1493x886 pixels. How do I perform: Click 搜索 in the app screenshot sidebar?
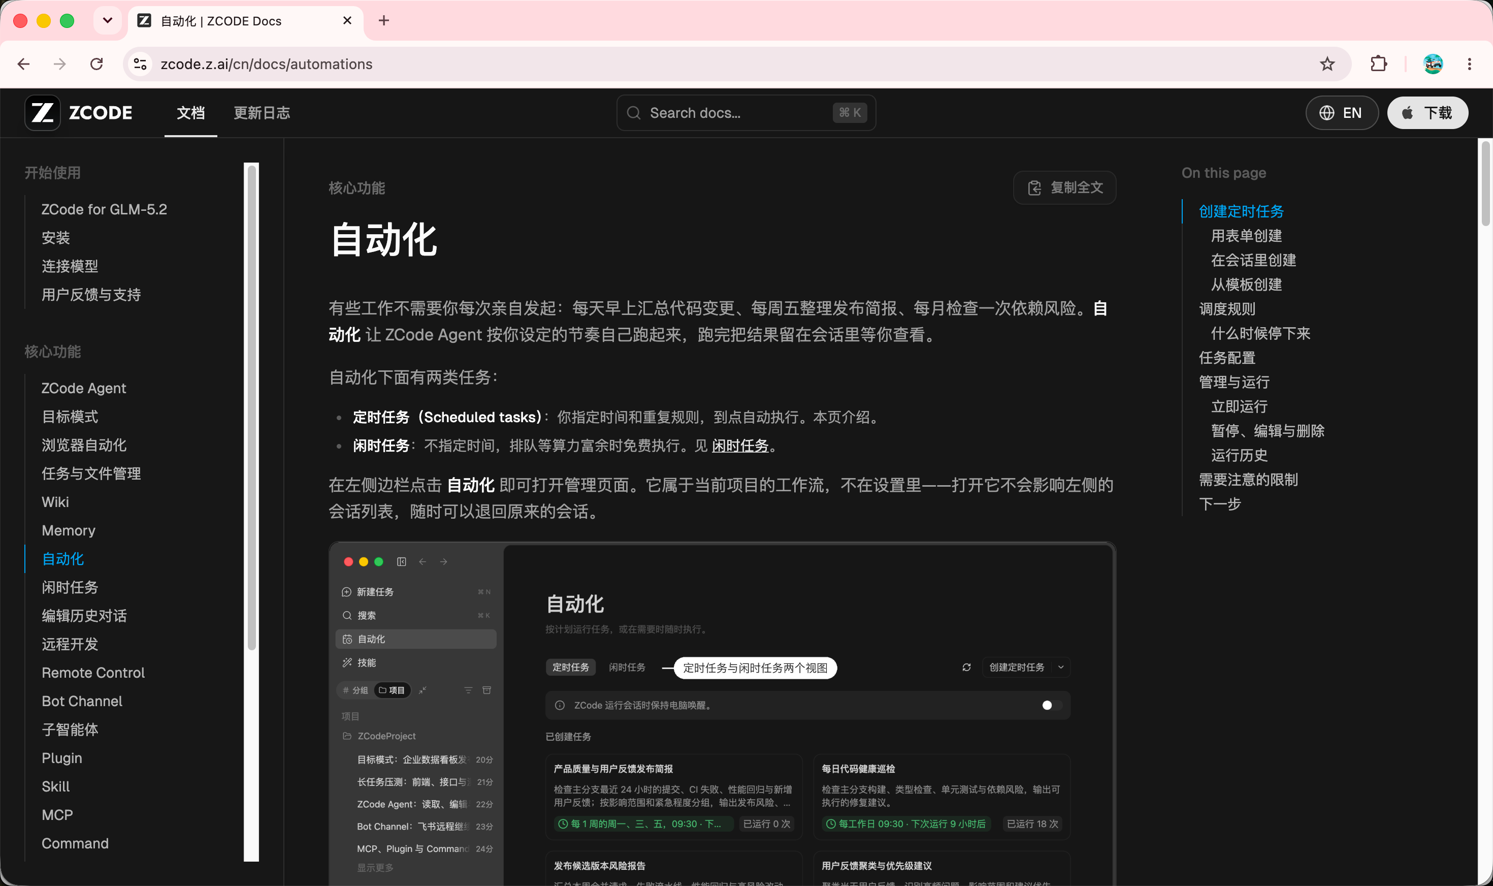[x=416, y=616]
